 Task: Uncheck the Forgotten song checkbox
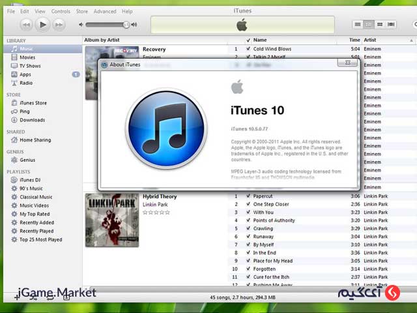248,269
